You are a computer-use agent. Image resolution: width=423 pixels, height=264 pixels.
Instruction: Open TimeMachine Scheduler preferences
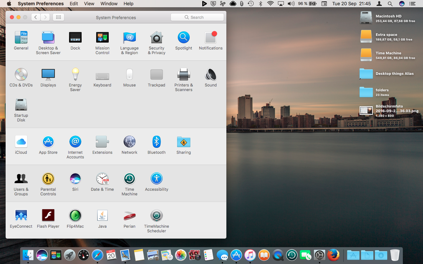pos(157,215)
